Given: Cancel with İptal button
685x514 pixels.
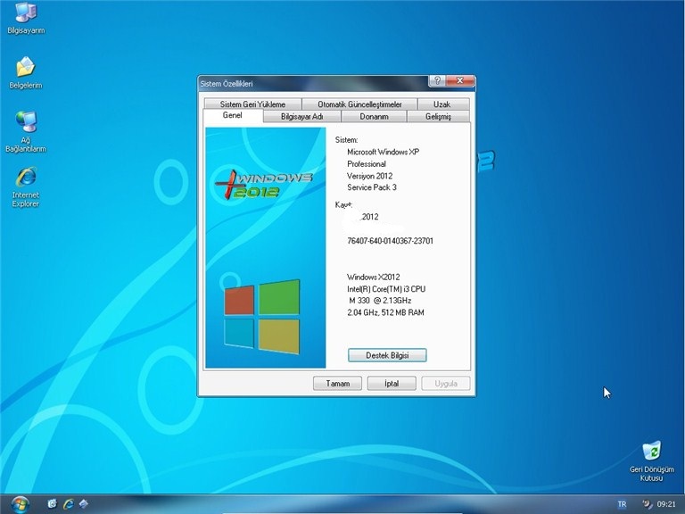Looking at the screenshot, I should [392, 384].
